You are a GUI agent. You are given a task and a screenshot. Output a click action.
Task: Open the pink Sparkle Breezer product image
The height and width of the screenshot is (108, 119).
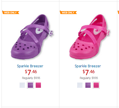coord(89,37)
